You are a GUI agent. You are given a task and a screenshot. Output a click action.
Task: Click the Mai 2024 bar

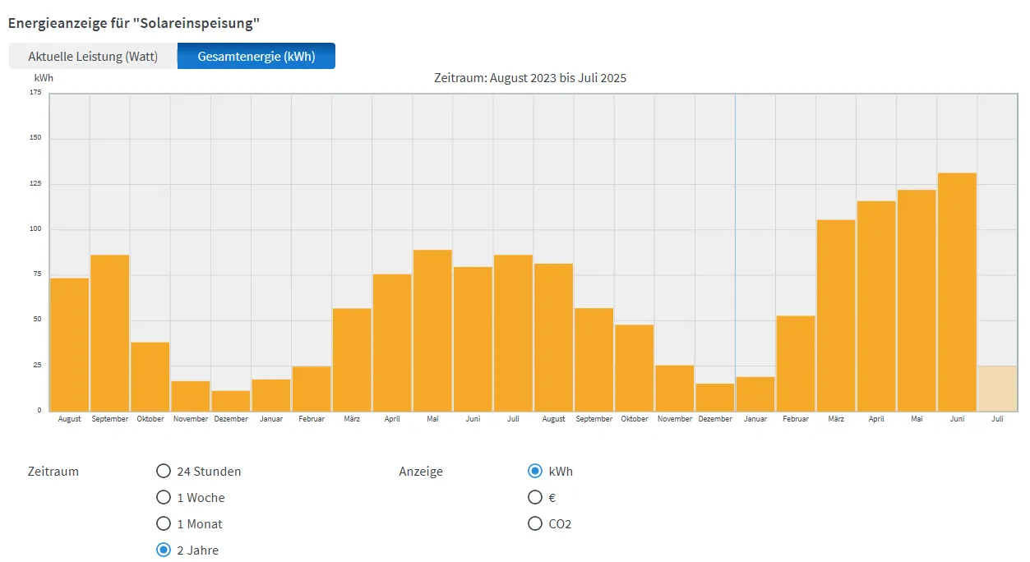tap(432, 330)
